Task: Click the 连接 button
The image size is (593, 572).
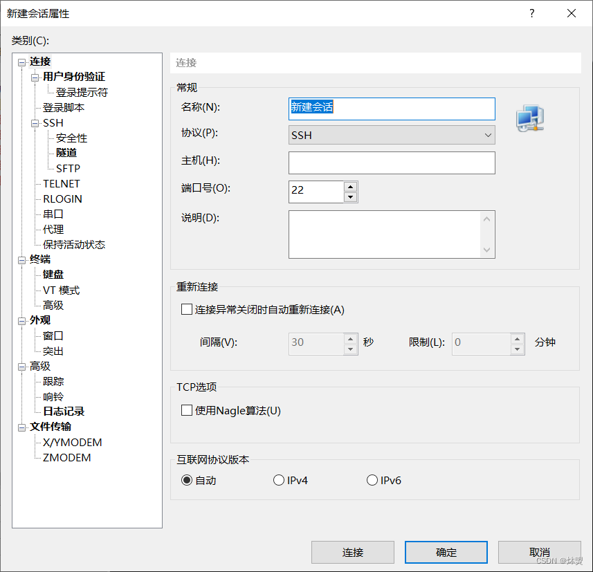Action: [353, 553]
